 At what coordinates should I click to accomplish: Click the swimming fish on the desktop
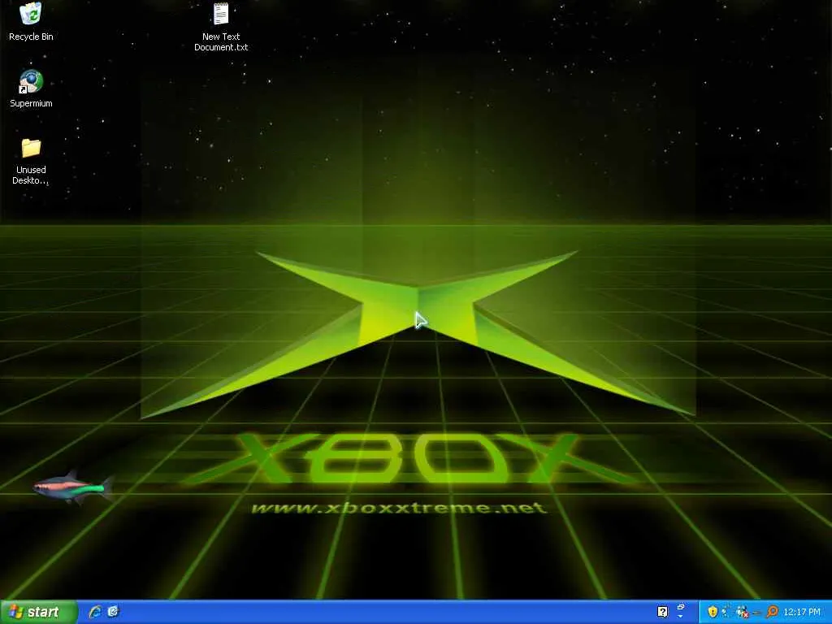(x=73, y=487)
